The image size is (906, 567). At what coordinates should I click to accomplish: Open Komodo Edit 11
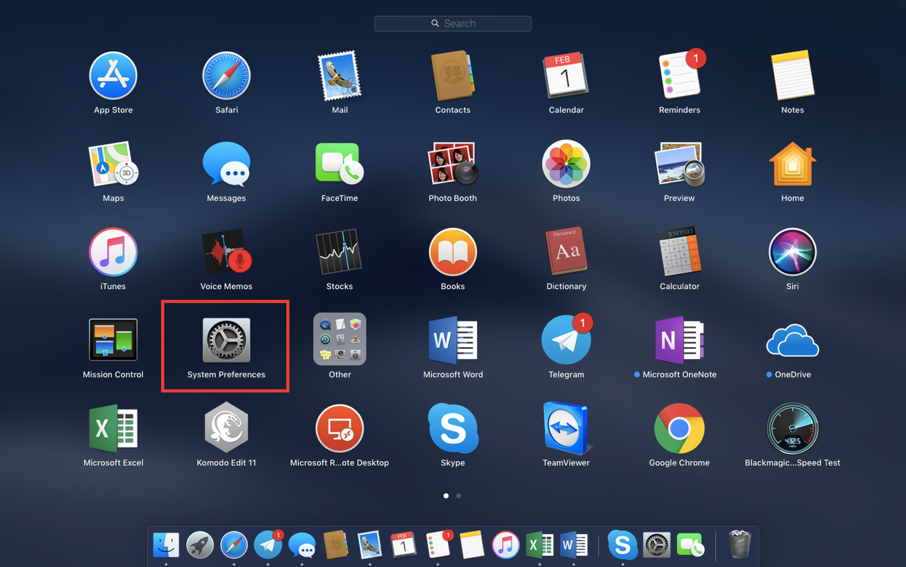tap(226, 428)
